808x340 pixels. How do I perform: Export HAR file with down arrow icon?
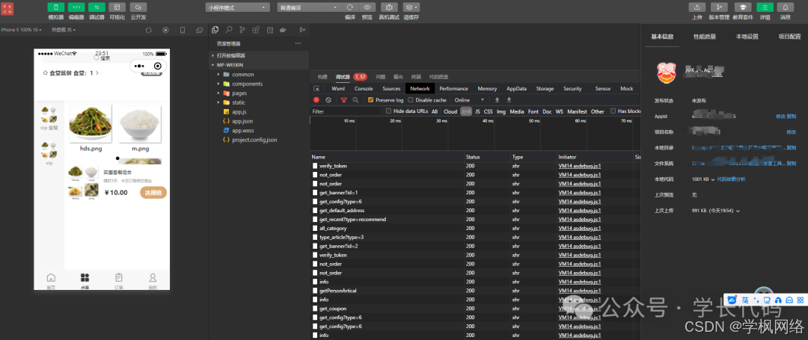509,100
